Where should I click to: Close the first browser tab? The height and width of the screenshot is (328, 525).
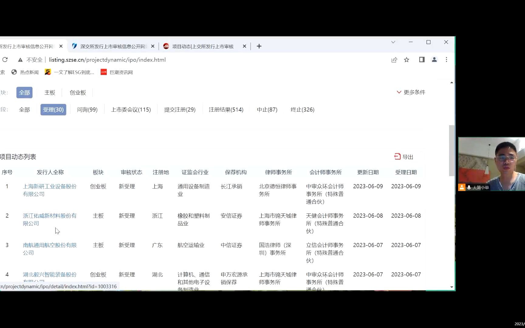(x=61, y=46)
